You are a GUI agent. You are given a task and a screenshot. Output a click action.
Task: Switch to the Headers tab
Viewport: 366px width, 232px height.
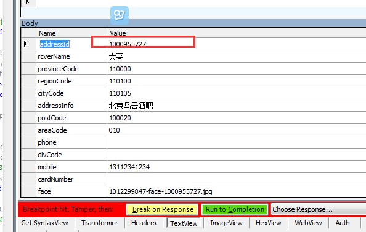(x=144, y=223)
